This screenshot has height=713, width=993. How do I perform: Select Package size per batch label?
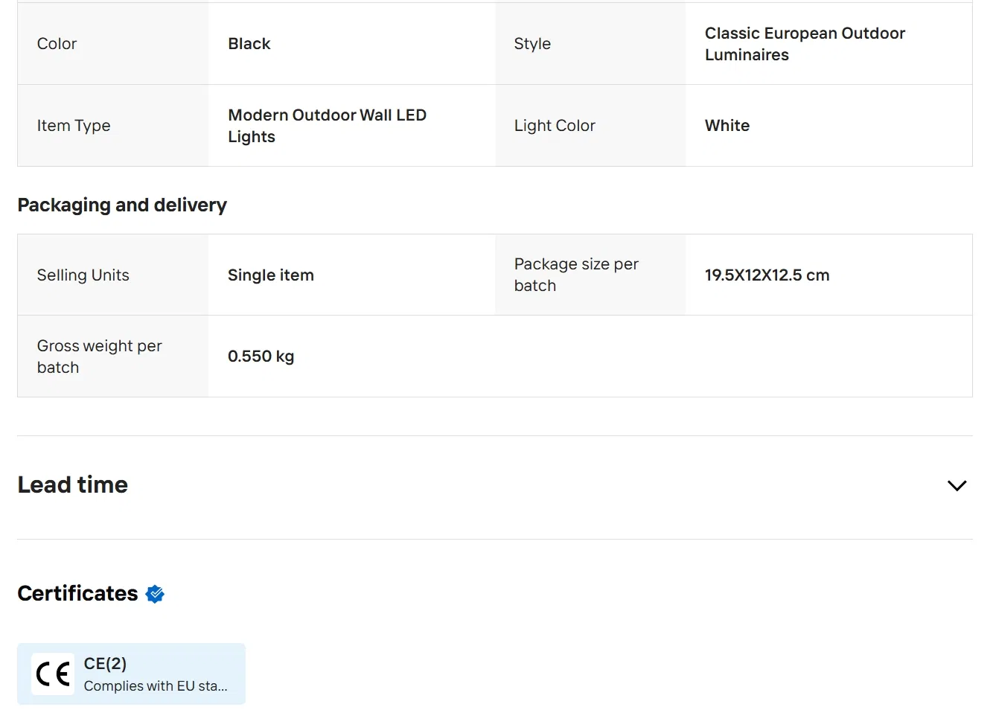(x=576, y=275)
